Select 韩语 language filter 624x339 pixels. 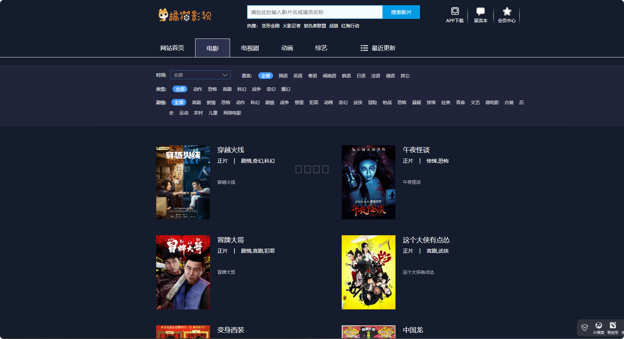[347, 76]
